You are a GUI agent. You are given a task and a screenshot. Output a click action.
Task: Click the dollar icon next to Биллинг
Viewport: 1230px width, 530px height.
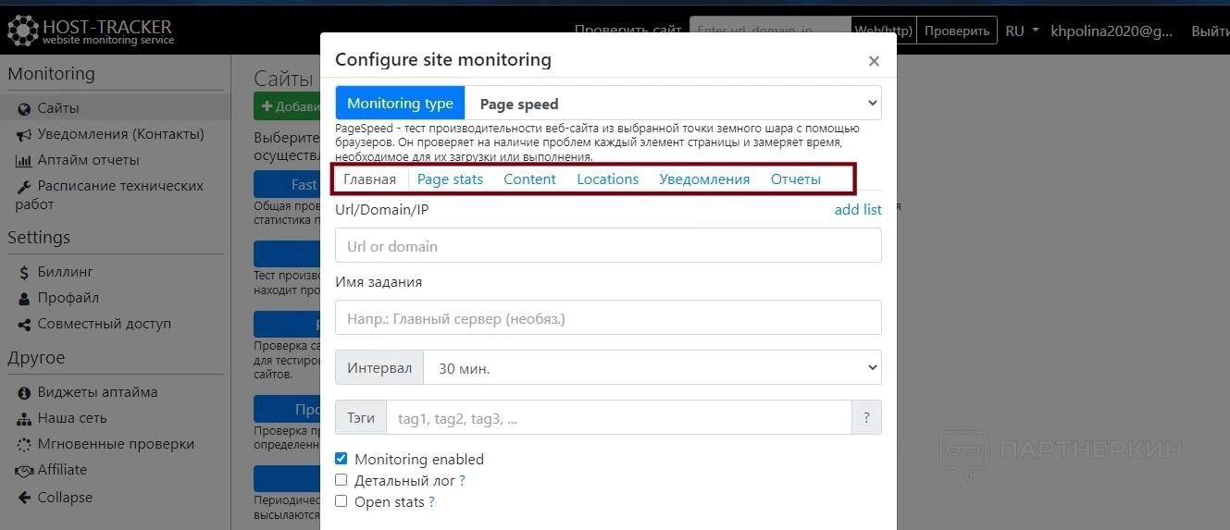pyautogui.click(x=24, y=273)
